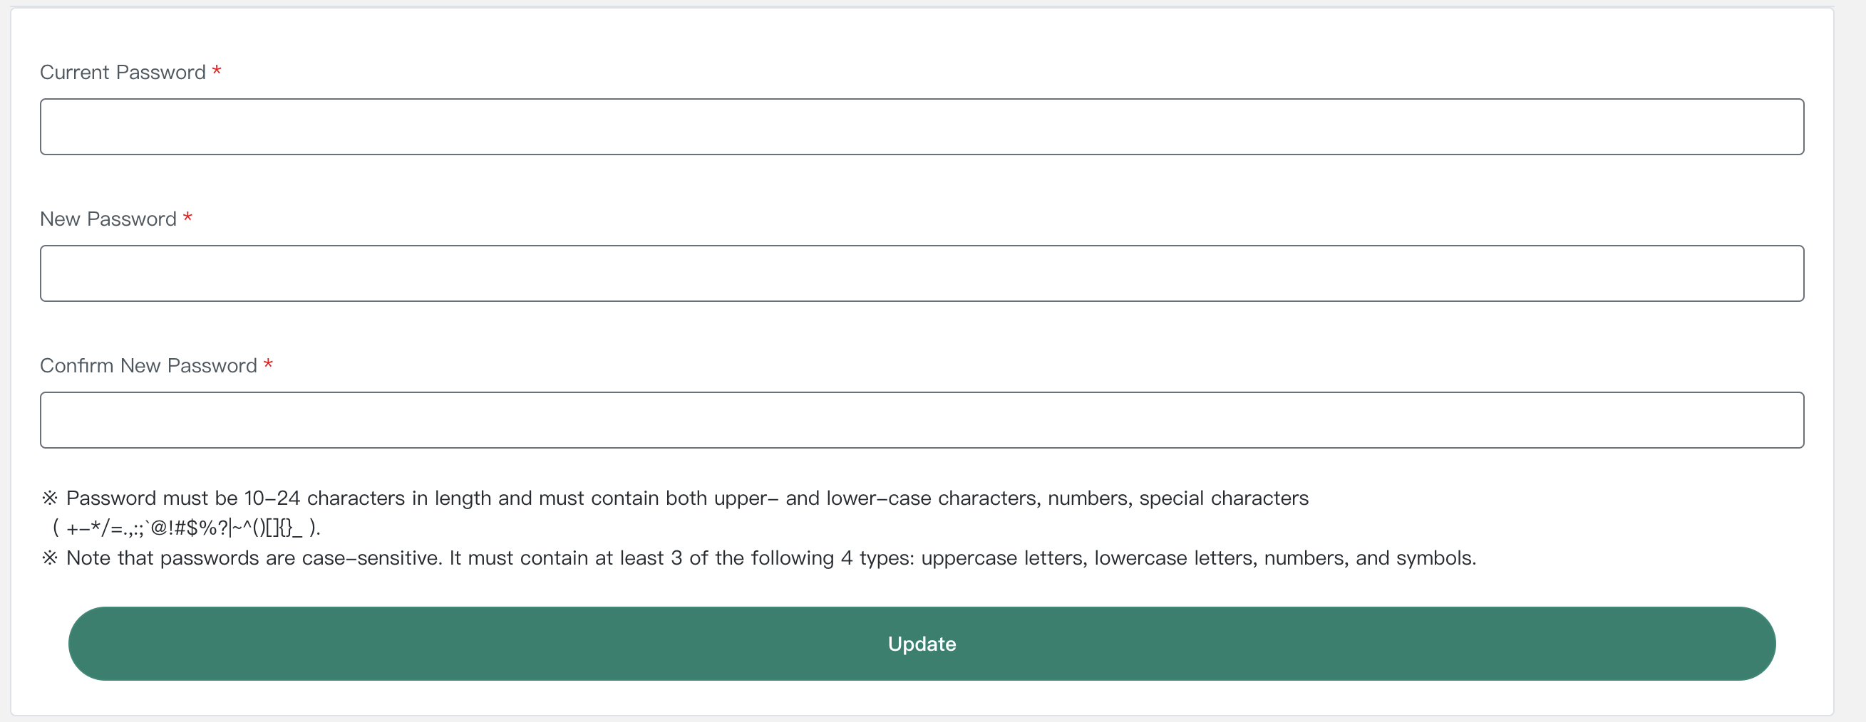The height and width of the screenshot is (722, 1866).
Task: Click the allowed special characters list in parentheses
Action: 185,528
